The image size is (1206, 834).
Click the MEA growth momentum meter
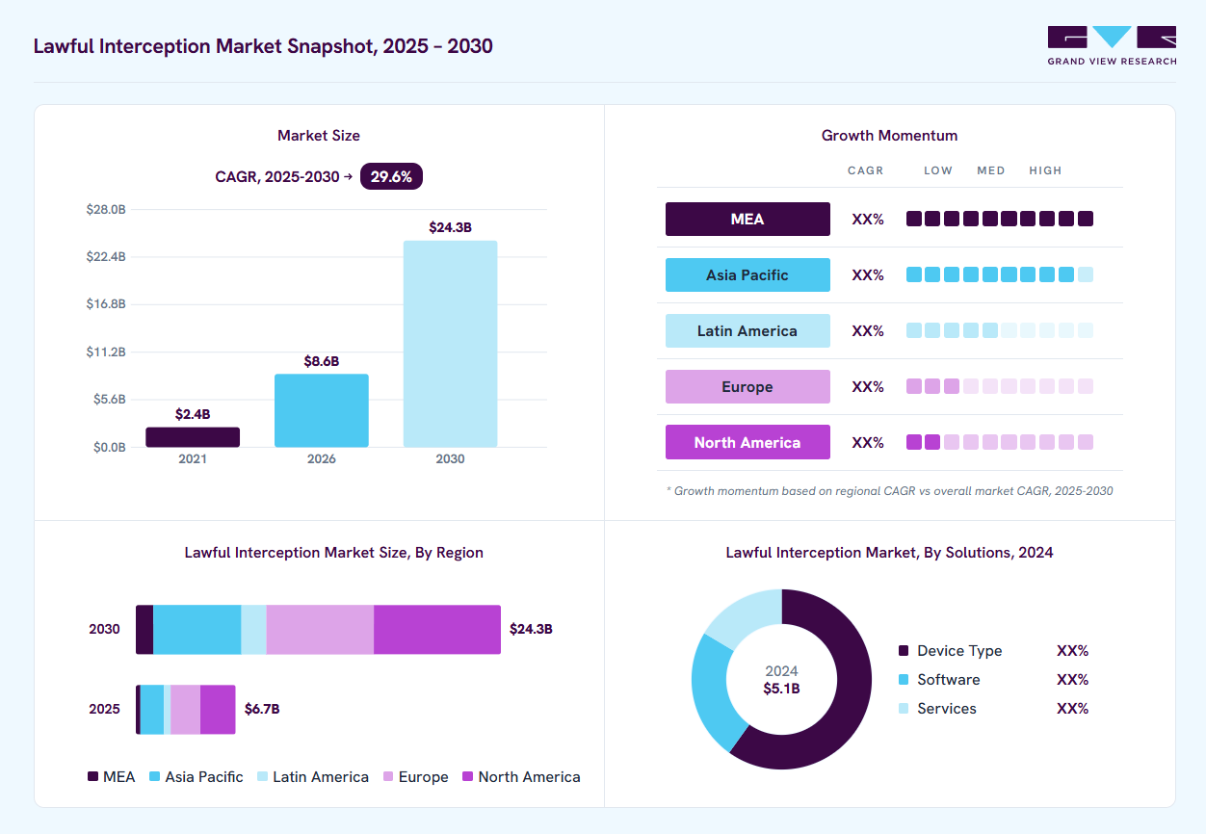[1000, 219]
